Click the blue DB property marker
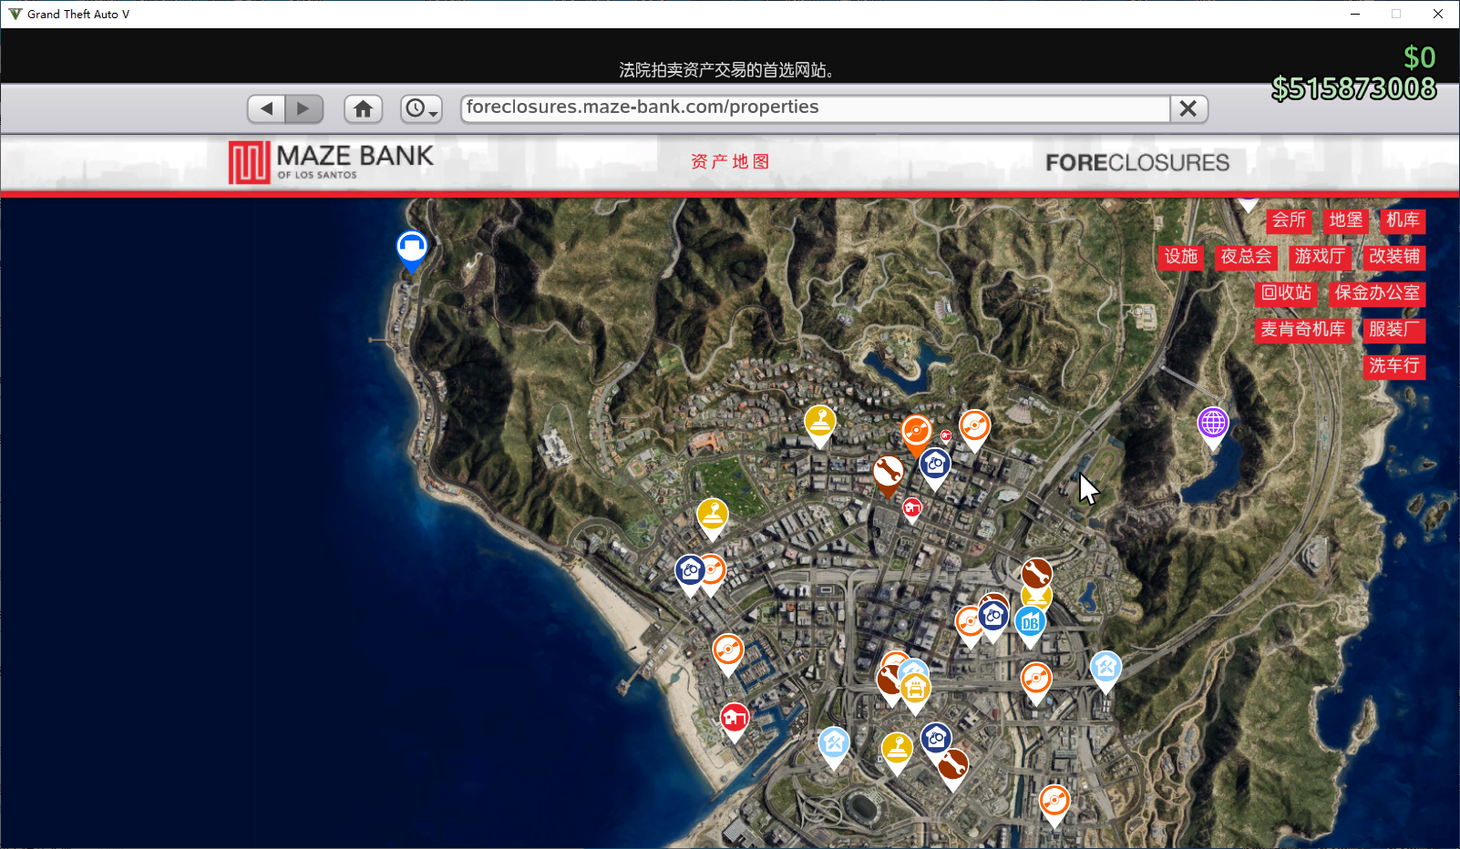1460x849 pixels. tap(1031, 623)
